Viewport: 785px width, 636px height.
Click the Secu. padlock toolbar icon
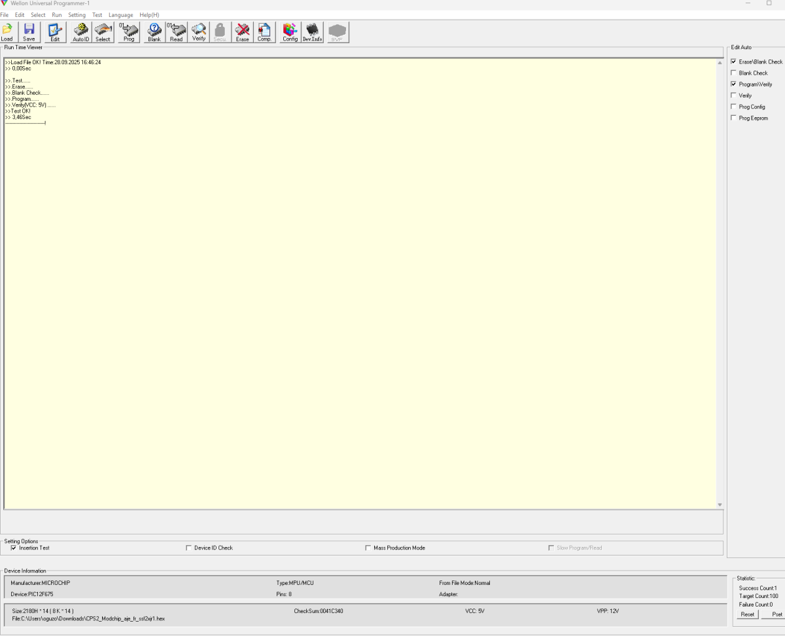pyautogui.click(x=220, y=32)
